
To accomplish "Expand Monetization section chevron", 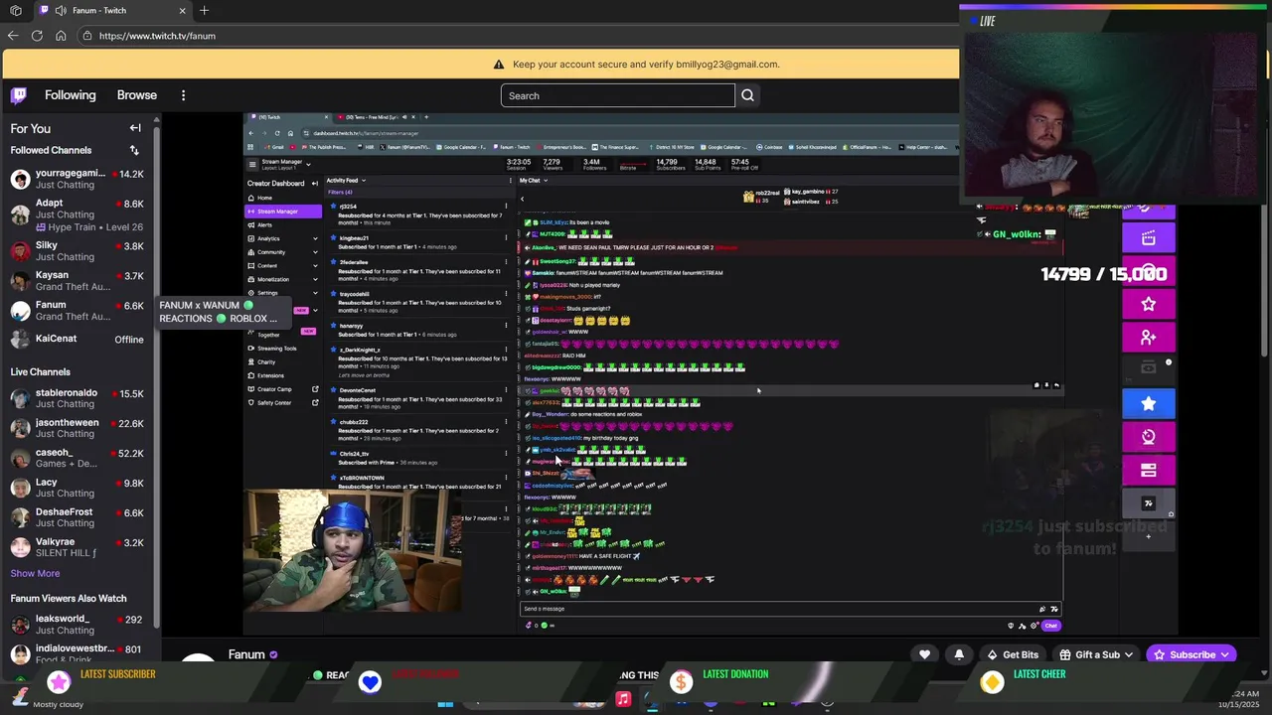I will (x=315, y=279).
